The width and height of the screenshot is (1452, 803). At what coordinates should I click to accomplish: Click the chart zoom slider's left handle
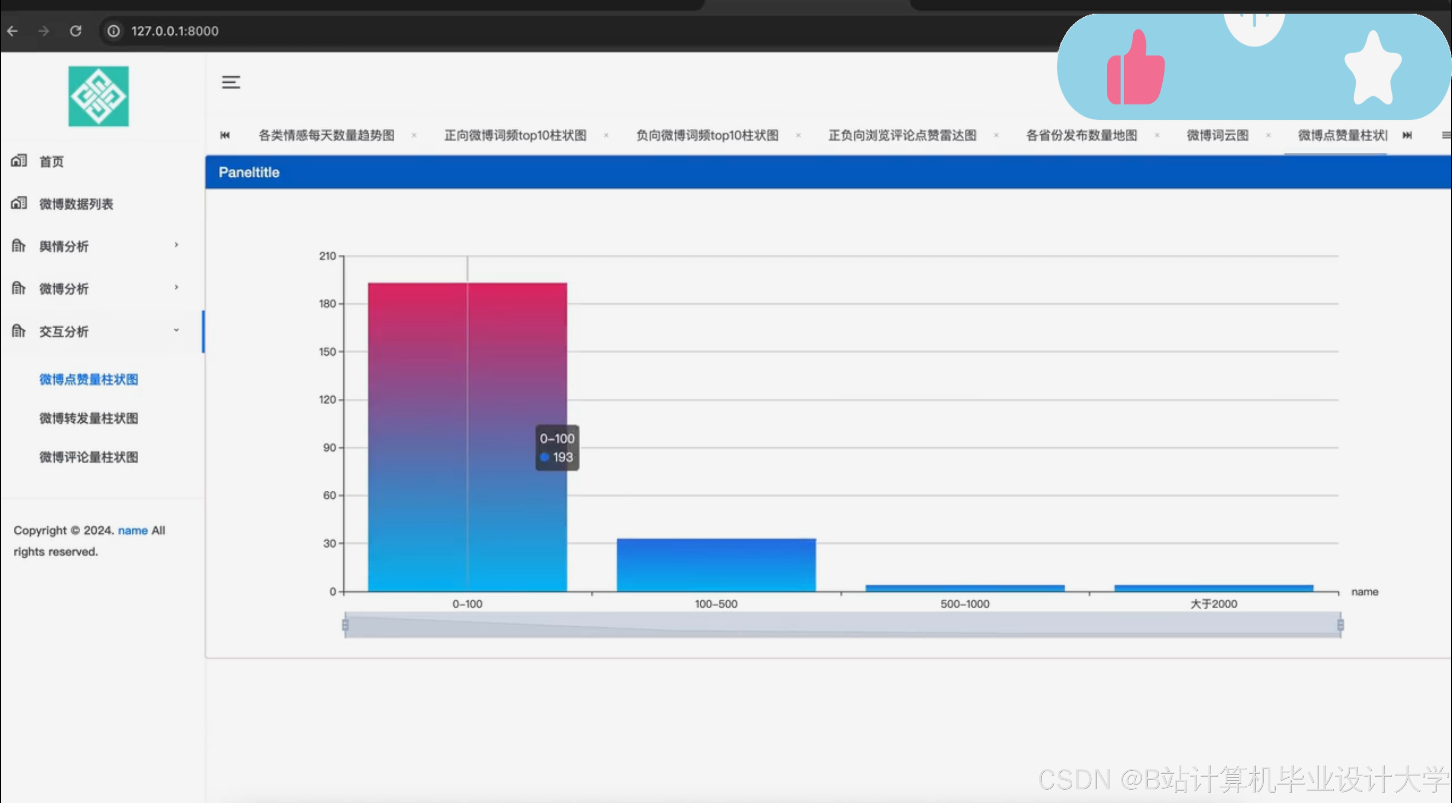pos(345,624)
